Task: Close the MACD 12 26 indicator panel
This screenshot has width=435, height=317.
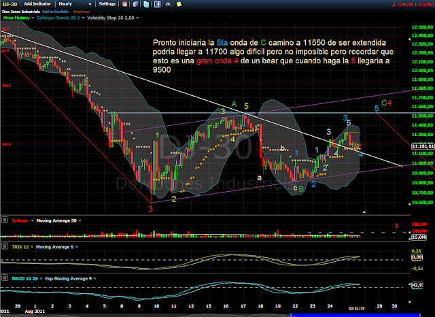Action: [5, 278]
